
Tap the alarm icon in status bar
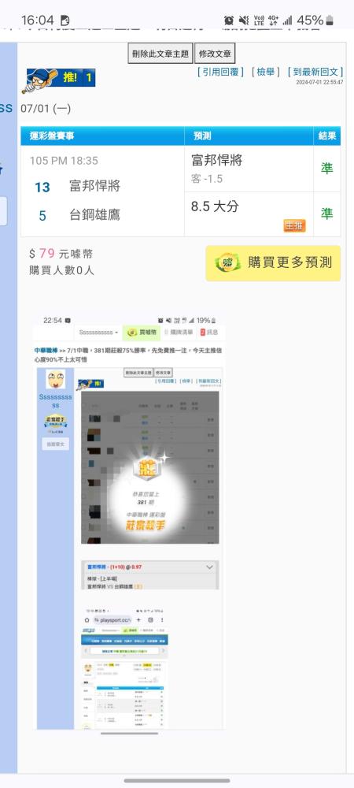(229, 20)
